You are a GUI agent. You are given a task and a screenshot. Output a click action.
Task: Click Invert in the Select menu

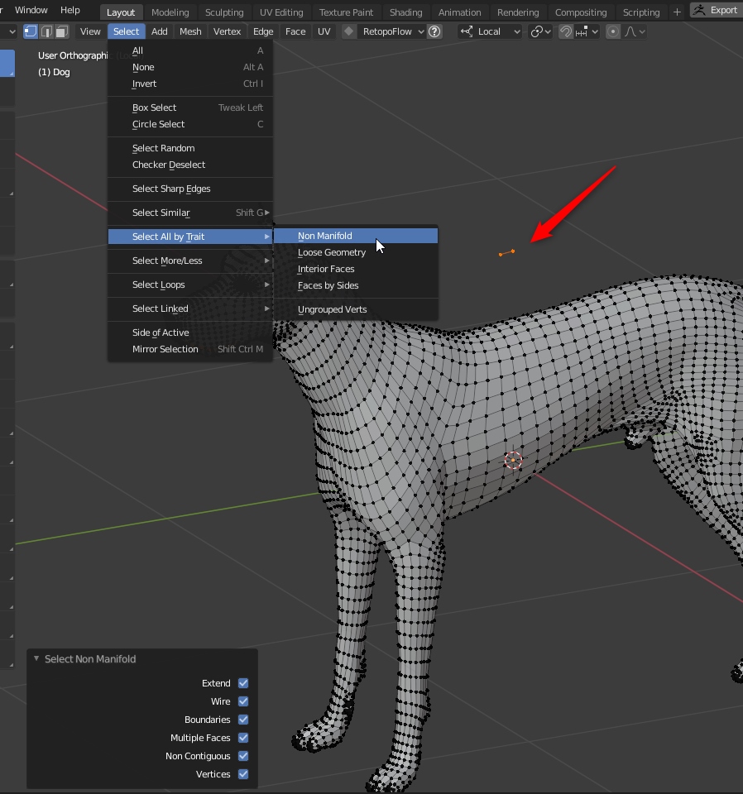[190, 84]
